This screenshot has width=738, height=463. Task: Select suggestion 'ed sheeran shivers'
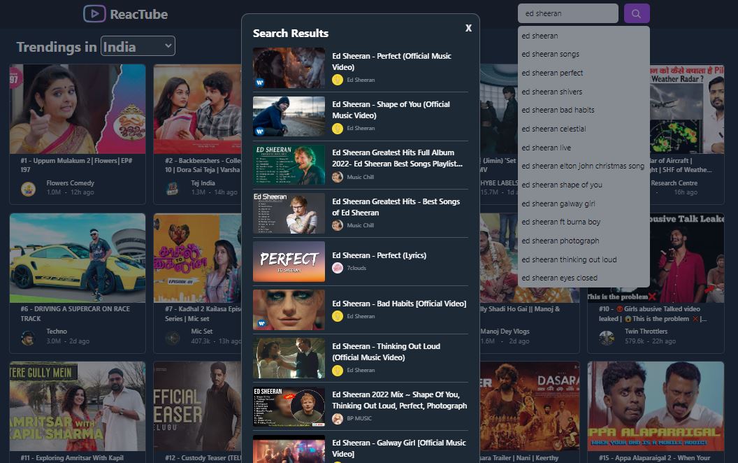(584, 92)
